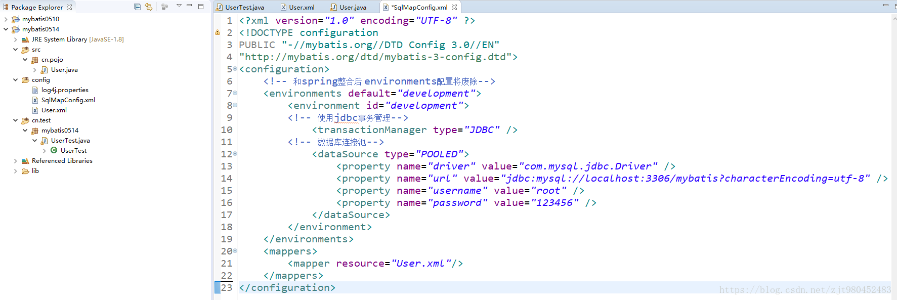This screenshot has height=300, width=897.
Task: Click the green UserTest class icon
Action: click(x=54, y=150)
